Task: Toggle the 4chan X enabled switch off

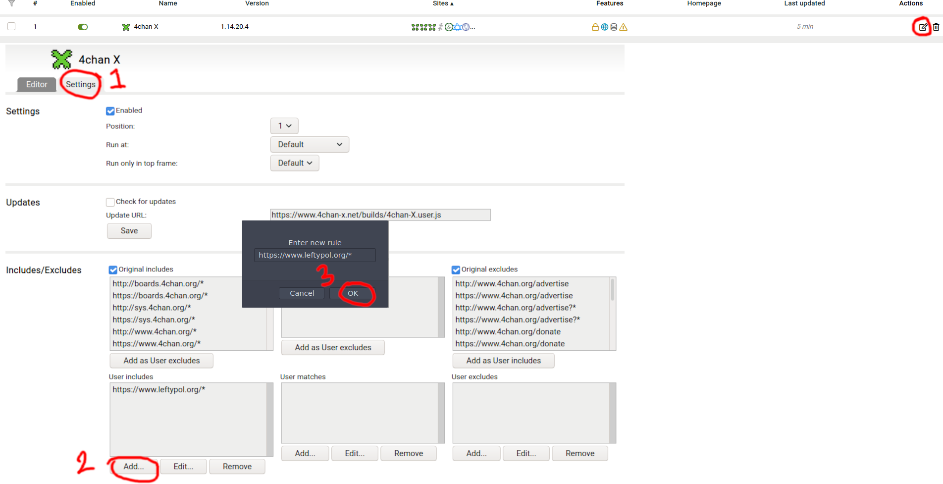Action: point(83,27)
